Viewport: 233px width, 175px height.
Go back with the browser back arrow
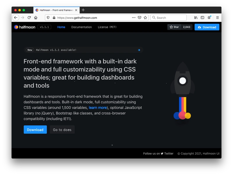pyautogui.click(x=16, y=18)
